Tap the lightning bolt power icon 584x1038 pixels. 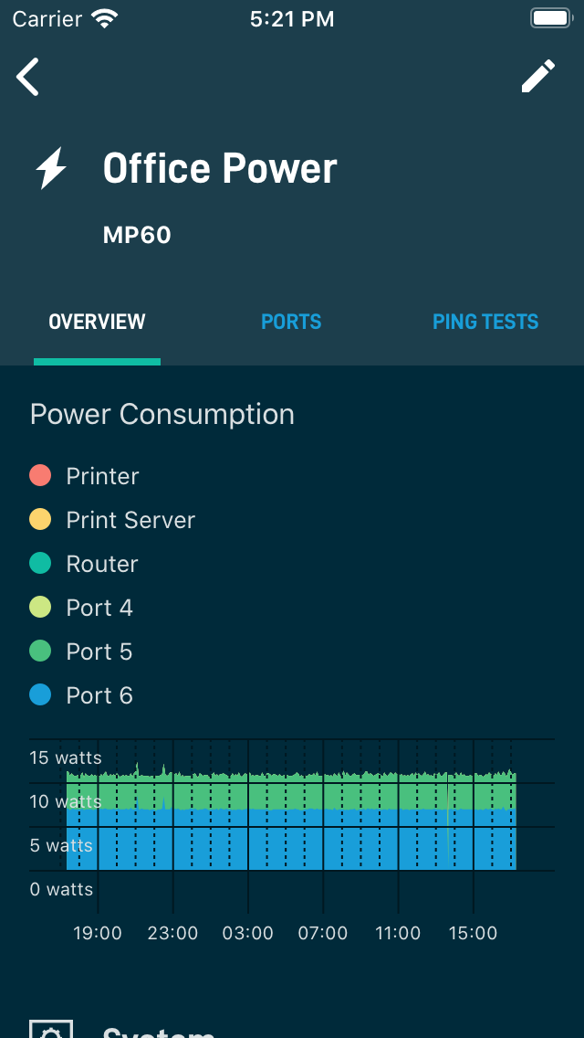52,167
